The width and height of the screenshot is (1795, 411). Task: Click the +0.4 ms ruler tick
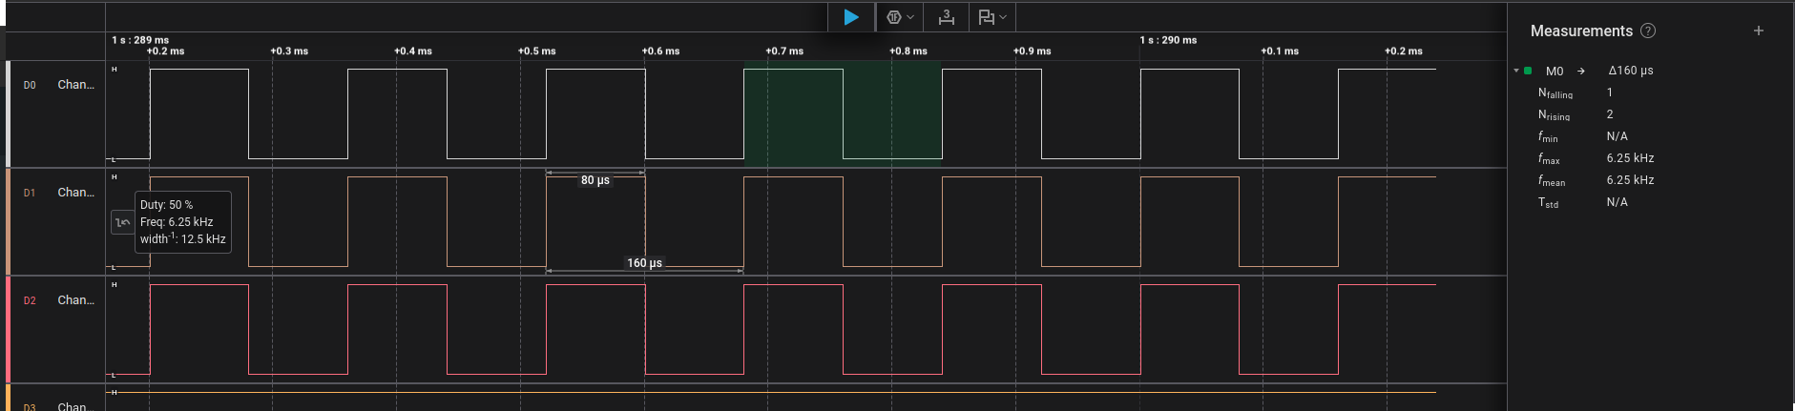click(x=413, y=51)
